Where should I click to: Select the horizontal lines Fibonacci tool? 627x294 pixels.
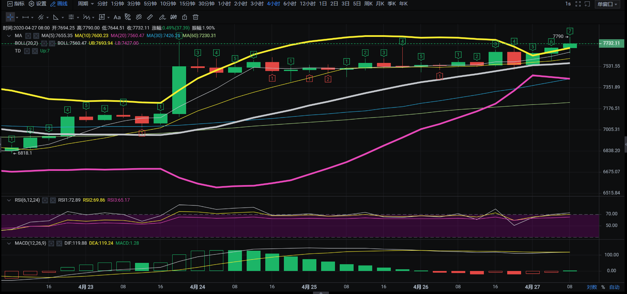(x=71, y=17)
